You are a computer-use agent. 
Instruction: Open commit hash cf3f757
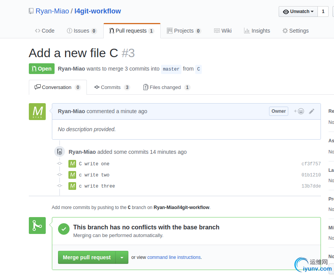311,164
